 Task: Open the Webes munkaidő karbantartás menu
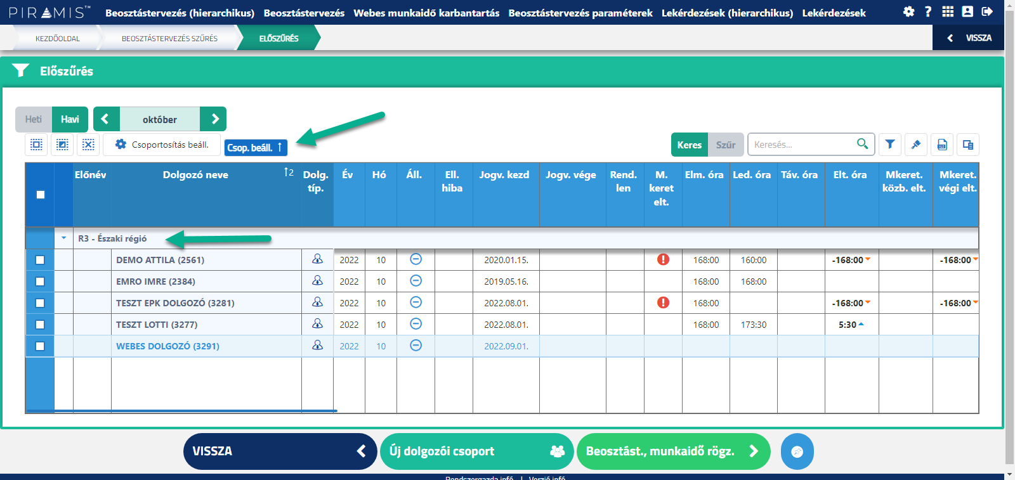pyautogui.click(x=426, y=13)
